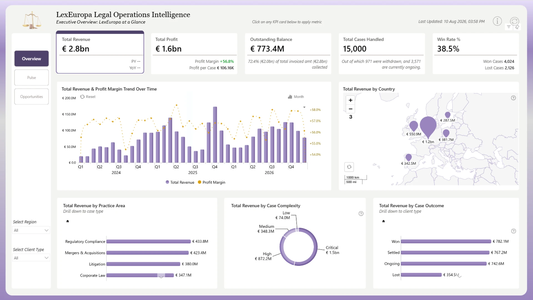This screenshot has height=300, width=533.
Task: Switch to the Opportunities page
Action: tap(32, 97)
